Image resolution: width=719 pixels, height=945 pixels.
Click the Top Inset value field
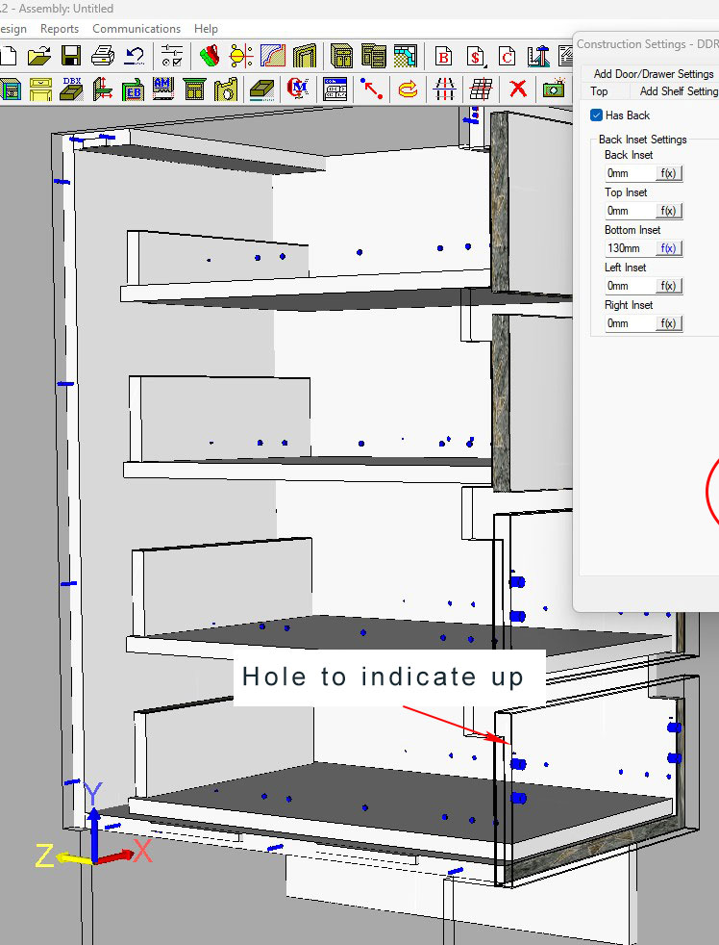coord(629,211)
